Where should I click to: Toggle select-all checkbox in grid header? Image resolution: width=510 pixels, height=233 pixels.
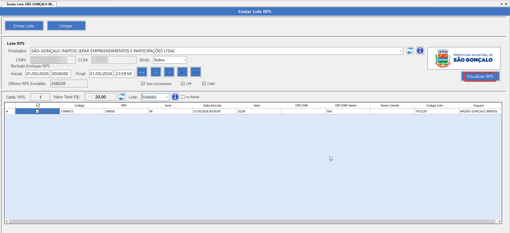[38, 105]
